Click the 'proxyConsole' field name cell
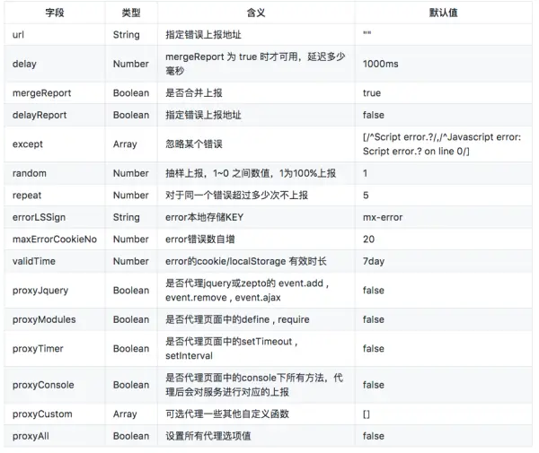539x453 pixels. pyautogui.click(x=43, y=385)
